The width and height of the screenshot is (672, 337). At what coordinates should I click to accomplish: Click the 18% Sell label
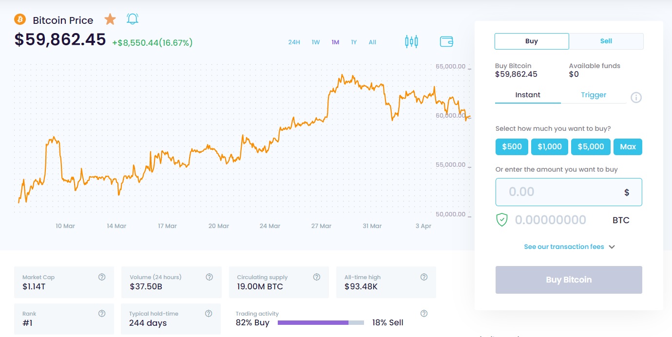click(x=388, y=322)
